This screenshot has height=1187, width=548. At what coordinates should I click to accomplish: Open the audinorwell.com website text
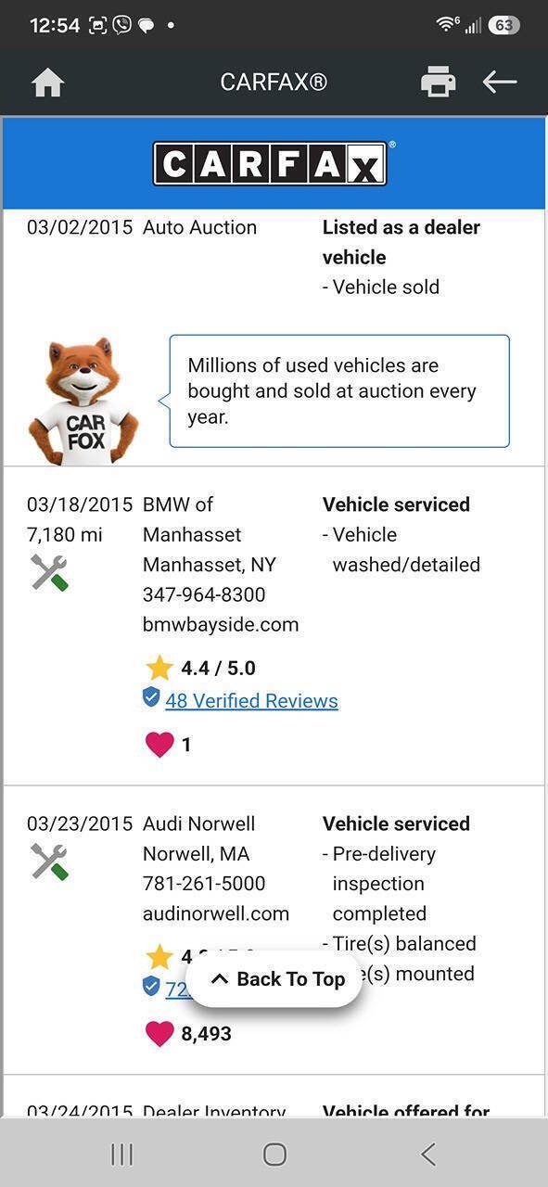coord(216,913)
